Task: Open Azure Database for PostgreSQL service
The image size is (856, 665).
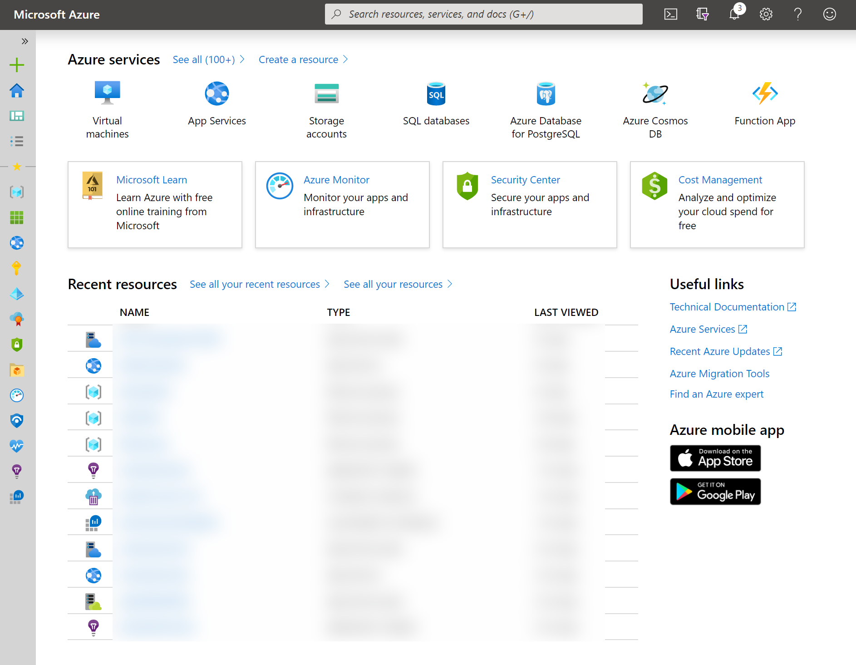Action: (x=546, y=109)
